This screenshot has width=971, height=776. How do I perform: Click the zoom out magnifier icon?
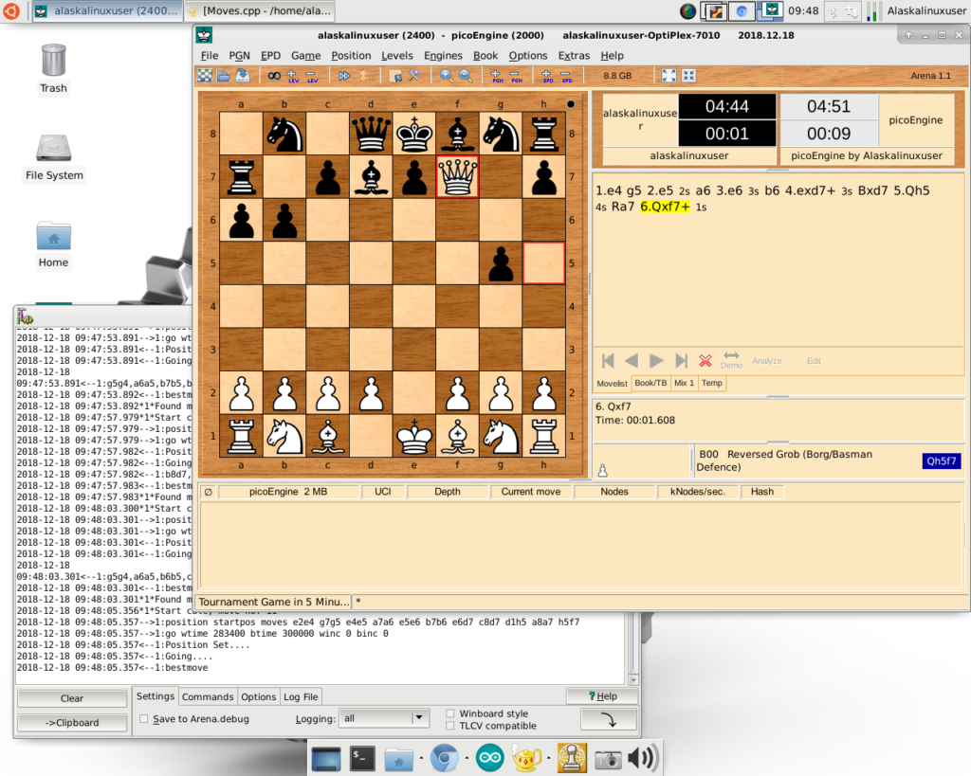(466, 75)
